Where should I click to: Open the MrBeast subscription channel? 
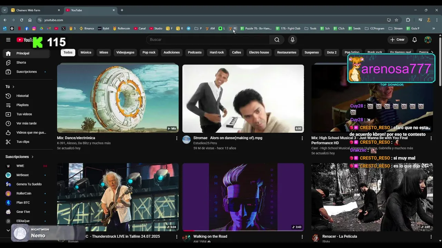coord(27,175)
